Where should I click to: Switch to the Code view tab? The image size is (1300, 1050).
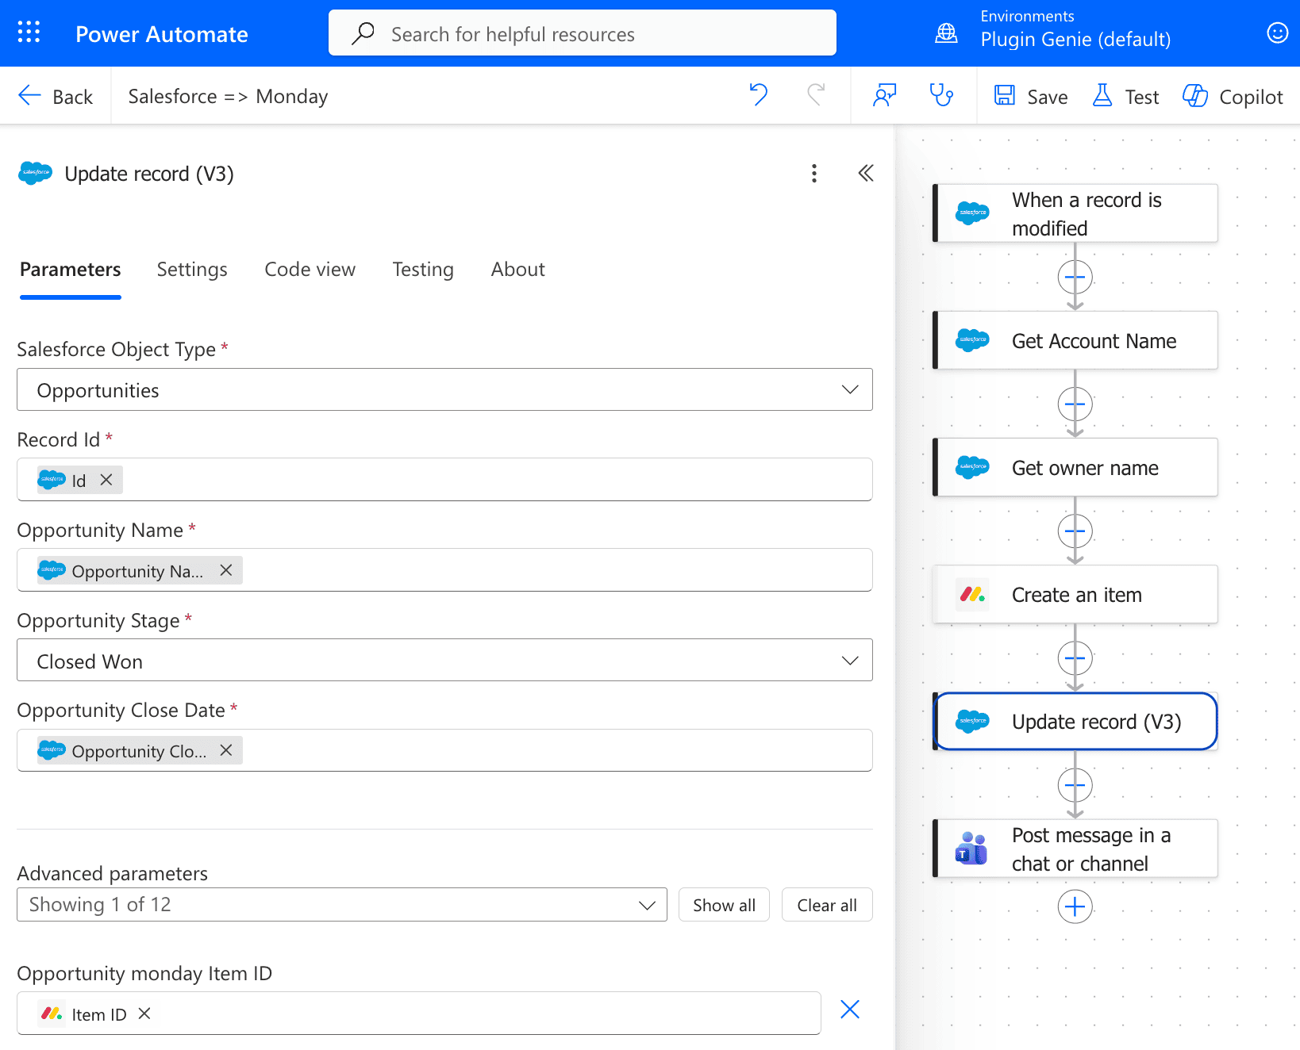click(x=310, y=270)
